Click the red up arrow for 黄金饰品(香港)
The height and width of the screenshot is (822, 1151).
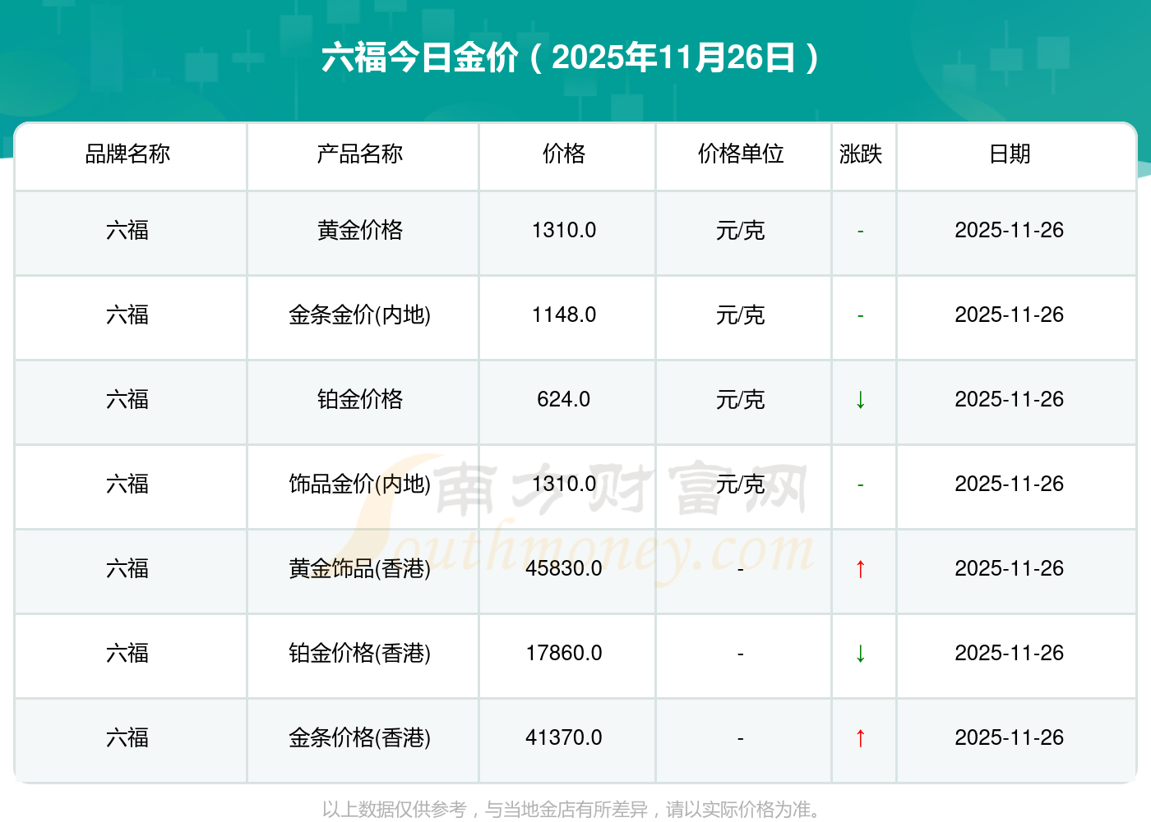pos(860,569)
